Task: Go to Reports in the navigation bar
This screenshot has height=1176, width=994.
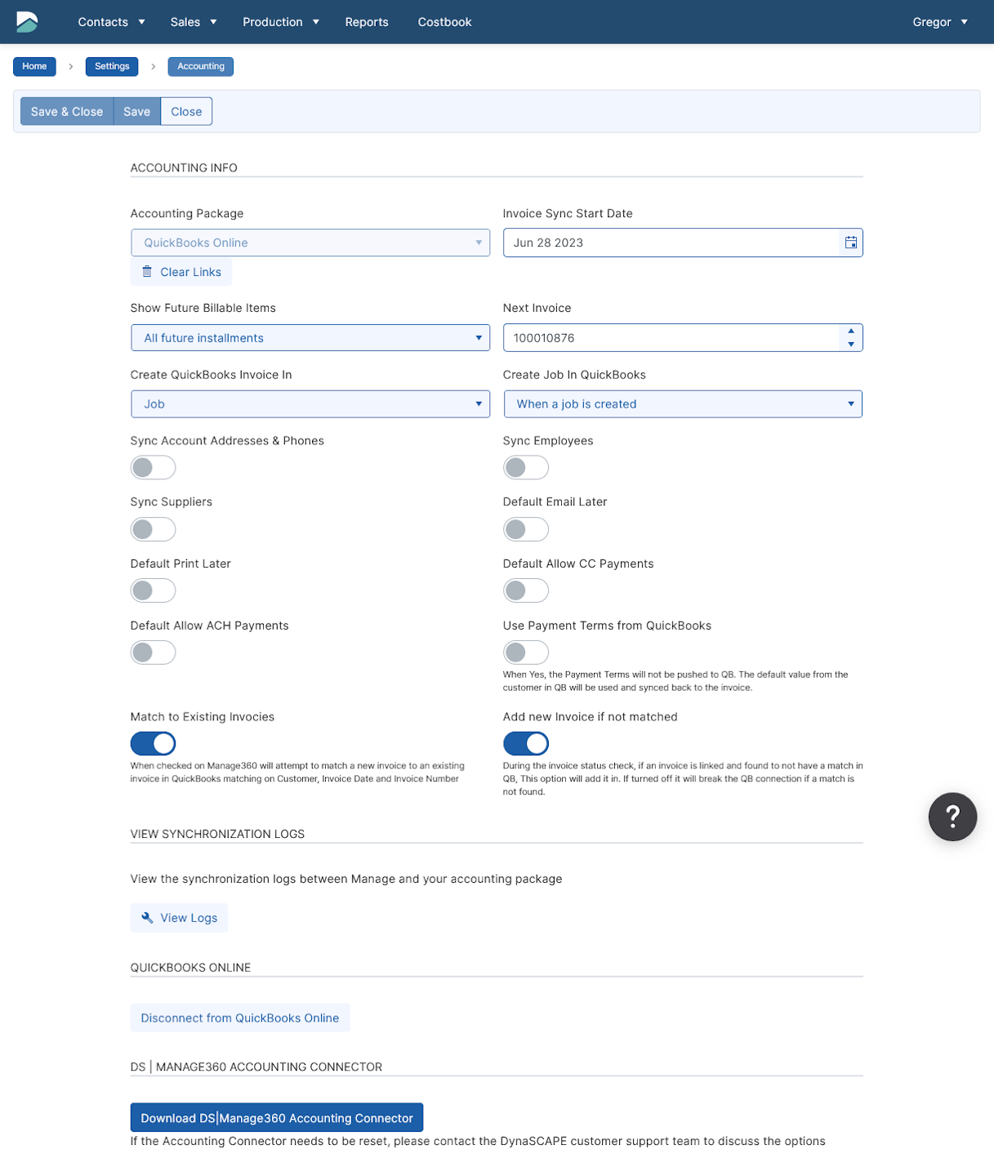Action: coord(367,22)
